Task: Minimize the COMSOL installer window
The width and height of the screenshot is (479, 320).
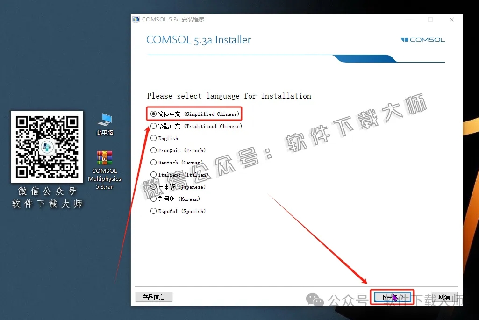Action: click(x=409, y=20)
